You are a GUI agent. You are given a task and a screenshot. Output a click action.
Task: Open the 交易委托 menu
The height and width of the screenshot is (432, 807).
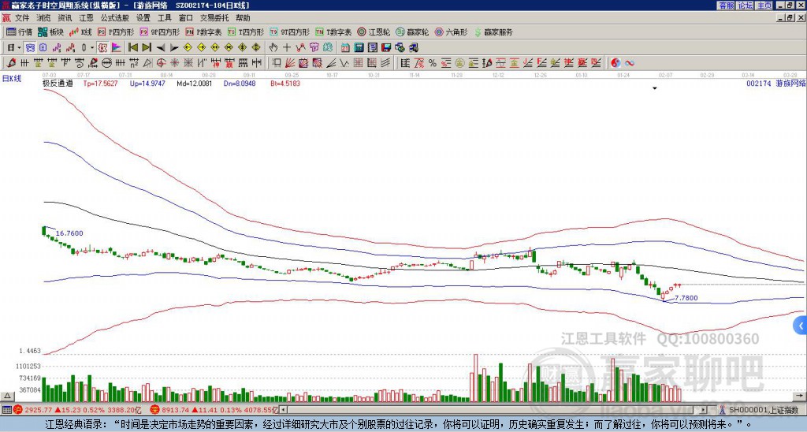click(x=214, y=18)
